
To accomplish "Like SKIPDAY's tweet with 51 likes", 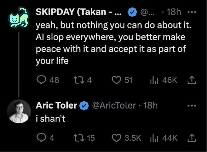I will 117,80.
